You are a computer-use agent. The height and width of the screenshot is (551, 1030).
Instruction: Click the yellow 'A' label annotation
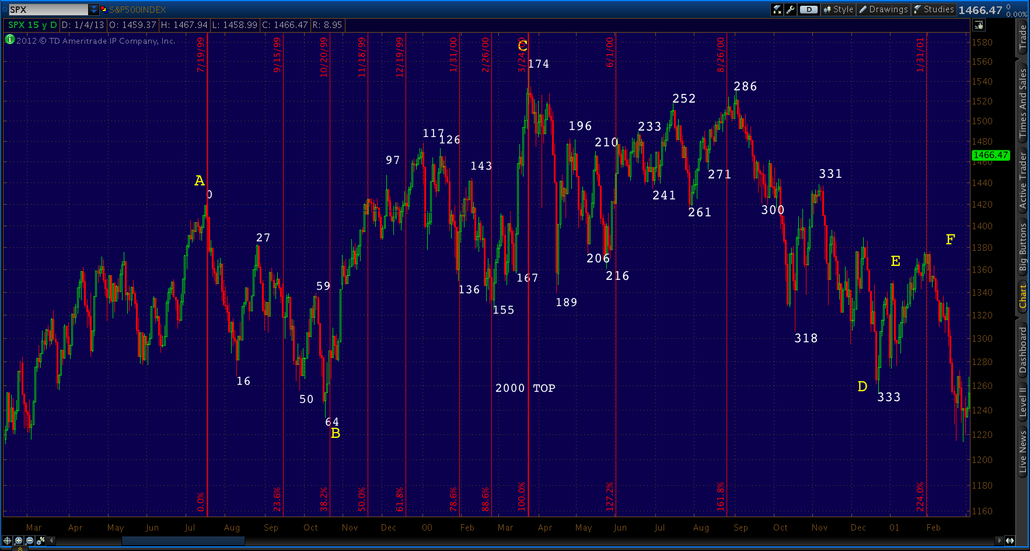point(200,181)
